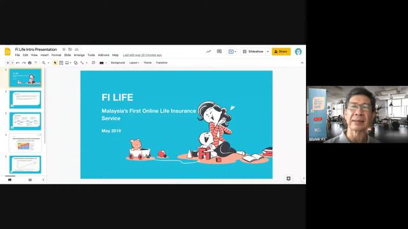Open the zoom tool
Screen dimensions: 408x229
(x=44, y=63)
